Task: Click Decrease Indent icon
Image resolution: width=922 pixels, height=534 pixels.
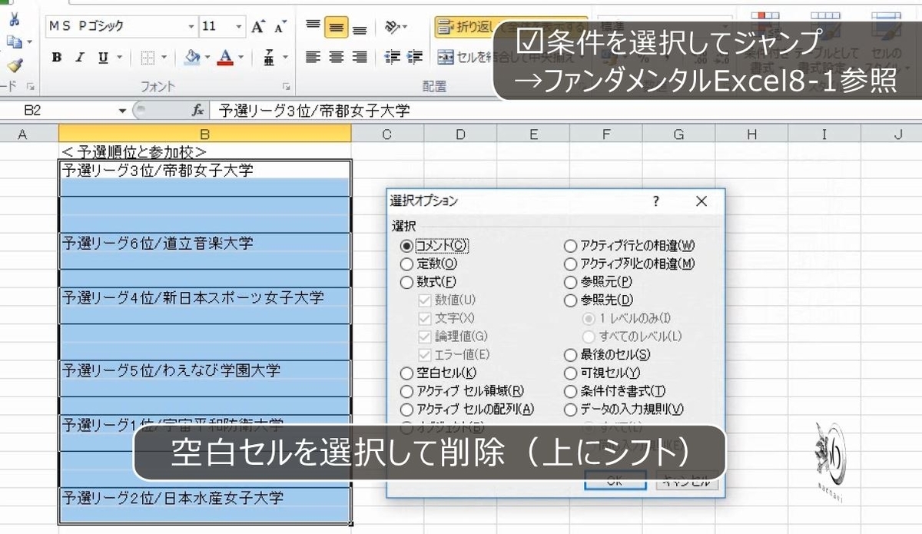Action: (393, 57)
